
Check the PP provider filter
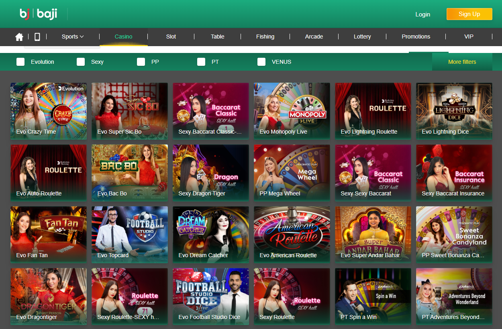tap(141, 62)
